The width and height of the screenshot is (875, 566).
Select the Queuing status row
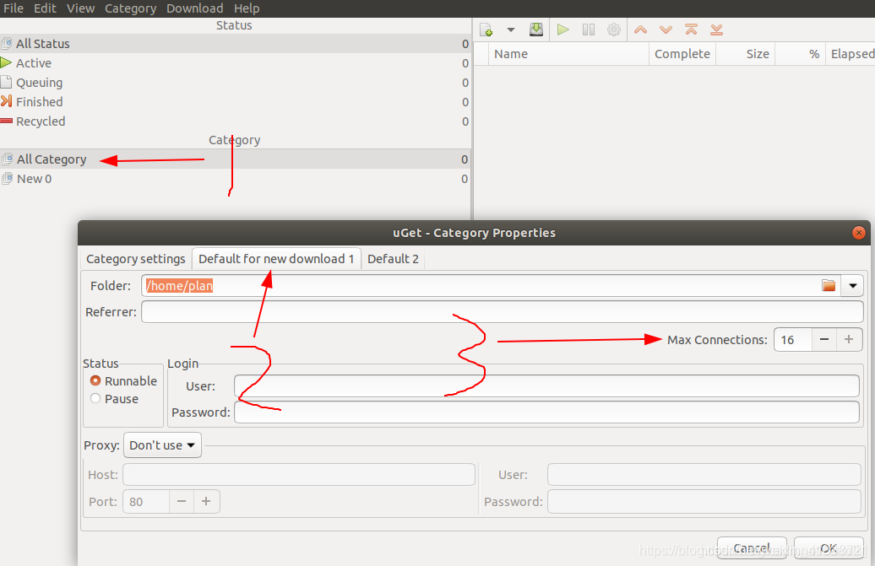click(x=235, y=83)
